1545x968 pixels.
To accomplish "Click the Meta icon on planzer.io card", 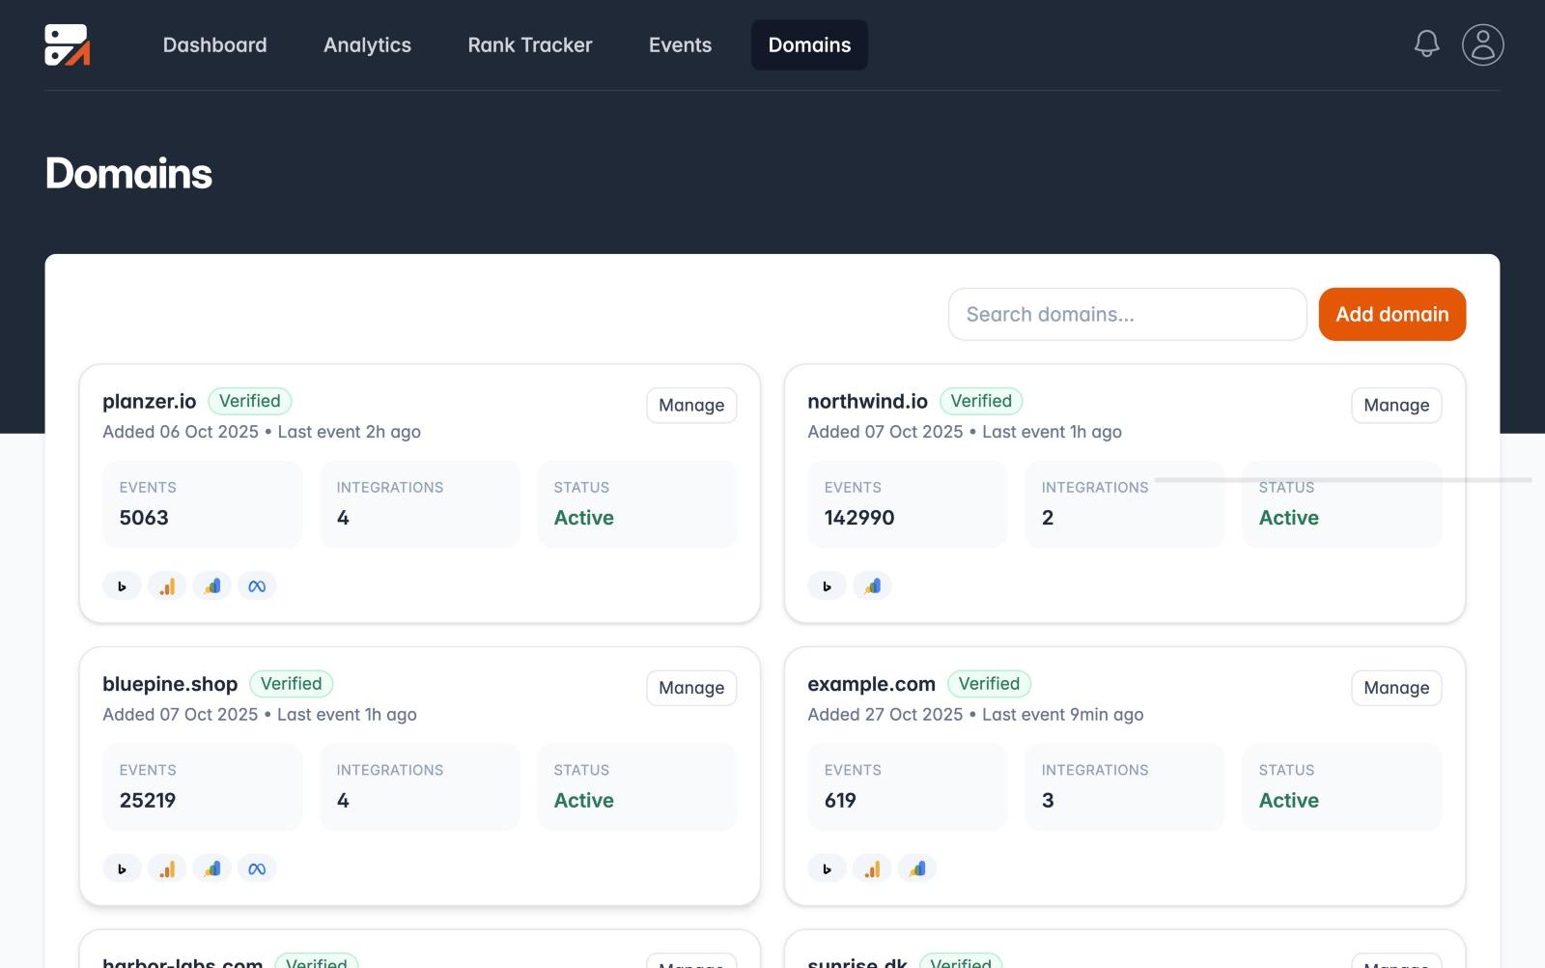I will point(257,585).
